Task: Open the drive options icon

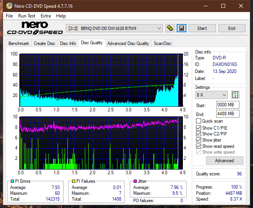Action: (x=170, y=28)
